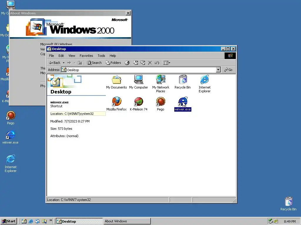
Task: Click the Attributes: (normal) text
Action: point(64,136)
